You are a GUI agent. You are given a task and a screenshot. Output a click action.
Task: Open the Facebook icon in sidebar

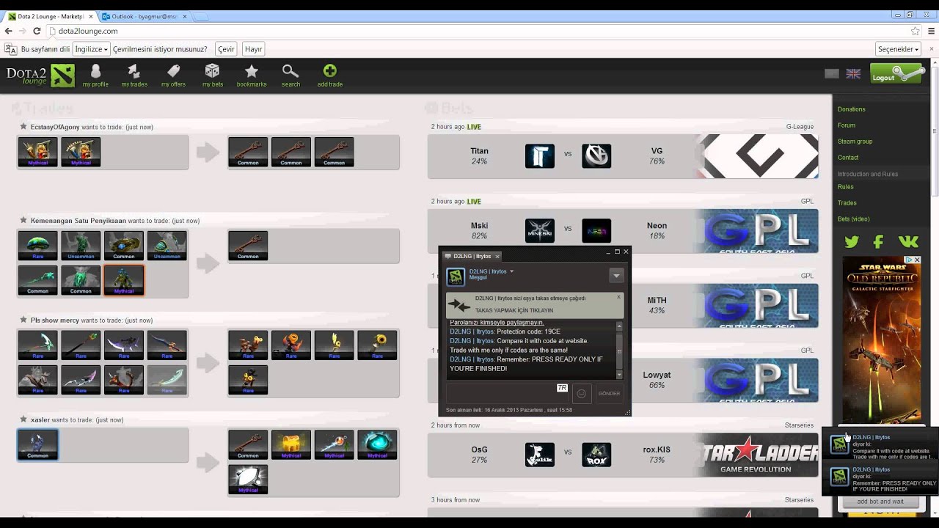pos(878,241)
